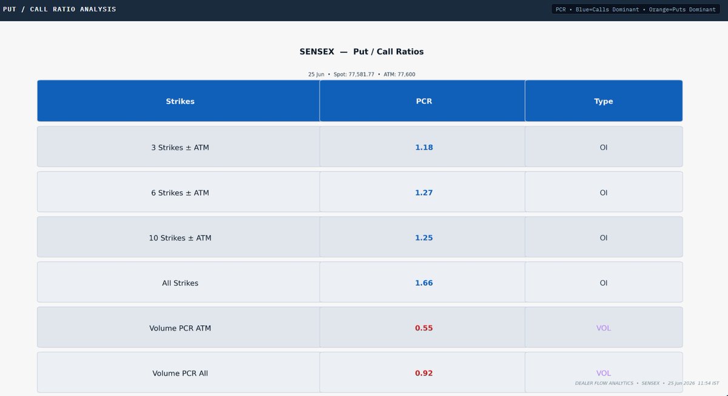Click the 'Volume PCR ATM' row label
Screen dimensions: 728x396
click(x=180, y=328)
